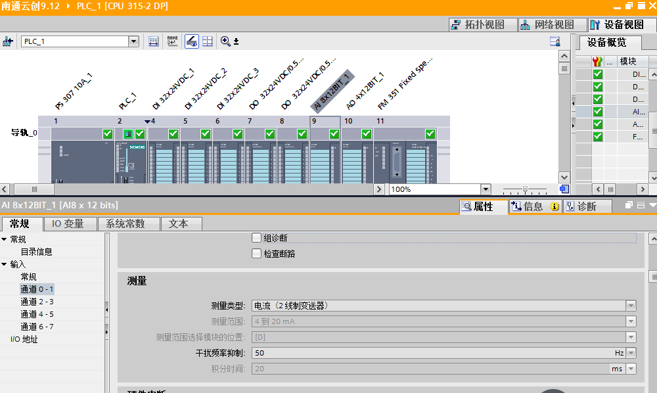Open the IO 变量 tab
The width and height of the screenshot is (657, 393).
click(70, 223)
